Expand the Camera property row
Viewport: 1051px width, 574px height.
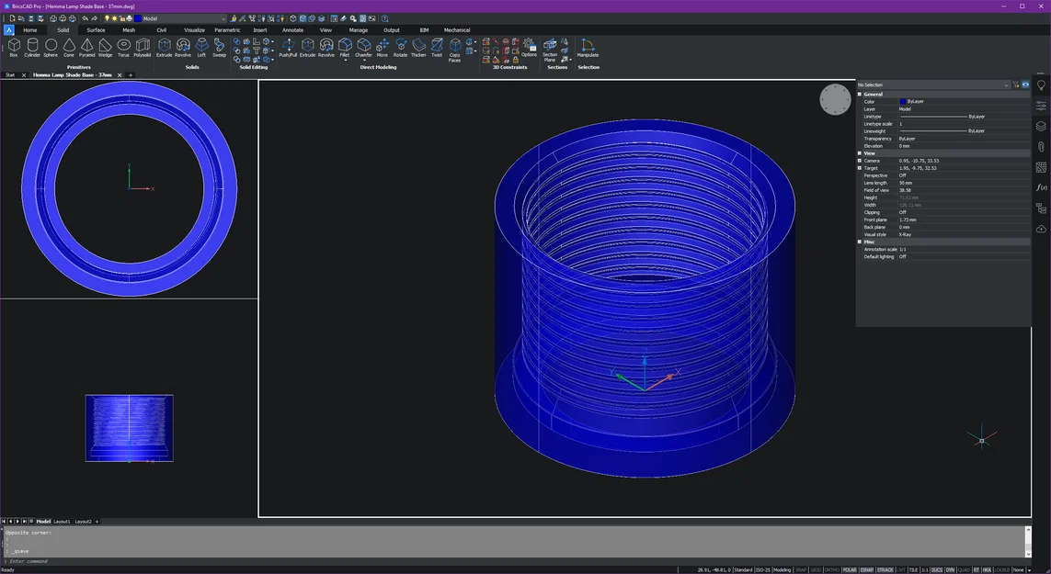[x=860, y=161]
